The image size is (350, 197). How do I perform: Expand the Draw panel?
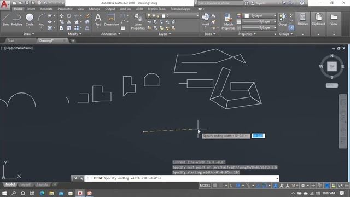point(29,34)
